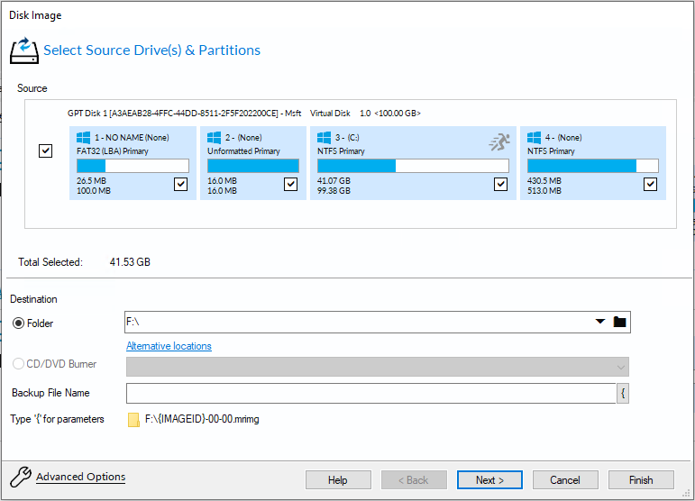This screenshot has width=695, height=501.
Task: Toggle the whole disk selection checkbox
Action: [x=46, y=151]
